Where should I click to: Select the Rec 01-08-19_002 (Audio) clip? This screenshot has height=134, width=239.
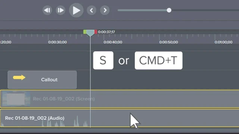point(119,118)
